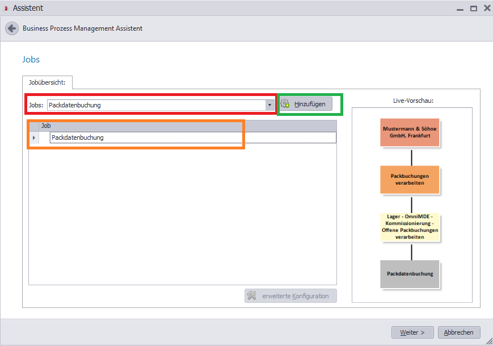Viewport: 493px width, 346px height.
Task: Click the gray Packdatenbuchung preview box
Action: 410,274
